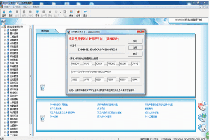This screenshot has height=140, width=210.
Task: Click the 退出 exit toolbar icon
Action: click(85, 14)
